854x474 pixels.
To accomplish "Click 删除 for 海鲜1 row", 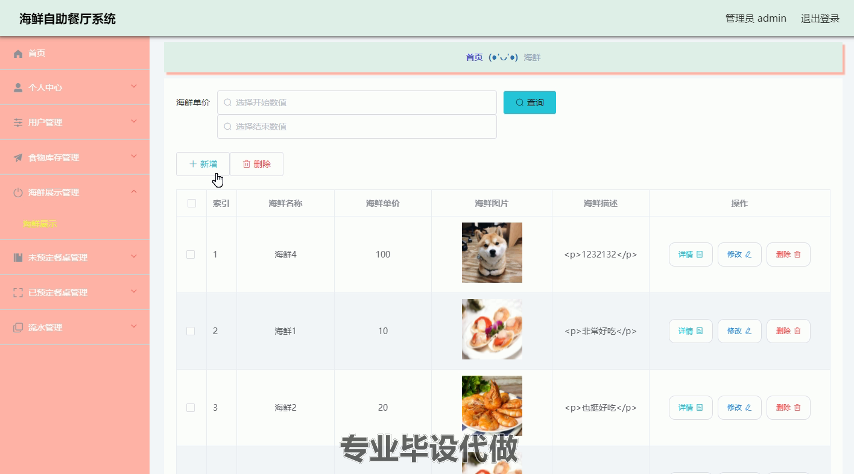I will (788, 331).
